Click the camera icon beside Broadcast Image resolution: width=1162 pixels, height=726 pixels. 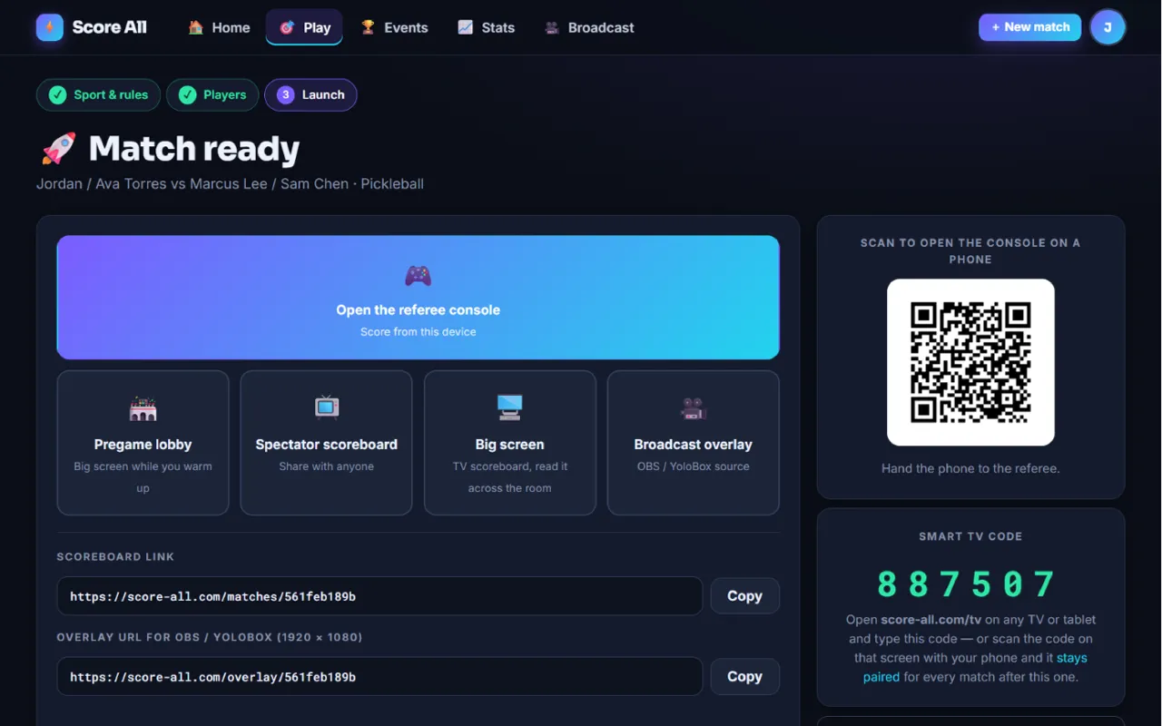pos(551,27)
